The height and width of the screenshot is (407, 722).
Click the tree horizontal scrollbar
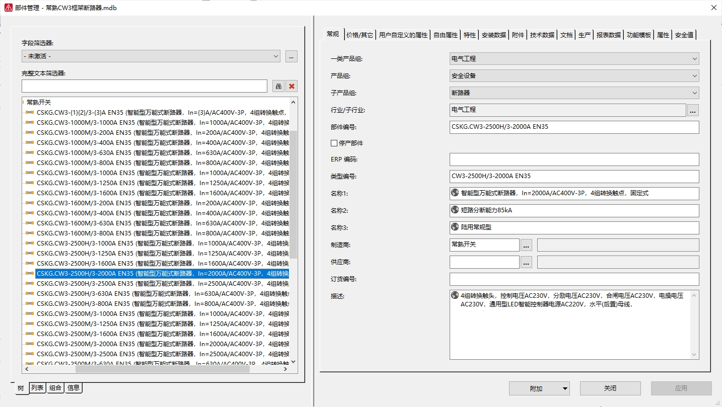(162, 369)
